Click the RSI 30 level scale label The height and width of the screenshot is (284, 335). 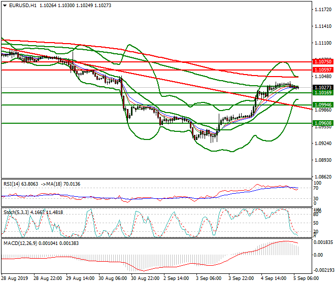(316, 199)
